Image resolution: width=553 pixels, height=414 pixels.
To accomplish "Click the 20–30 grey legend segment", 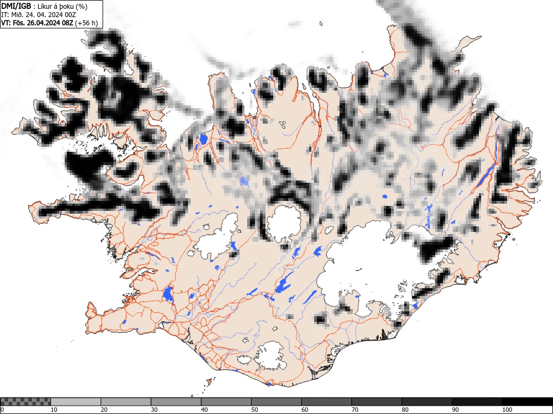I will (x=126, y=402).
